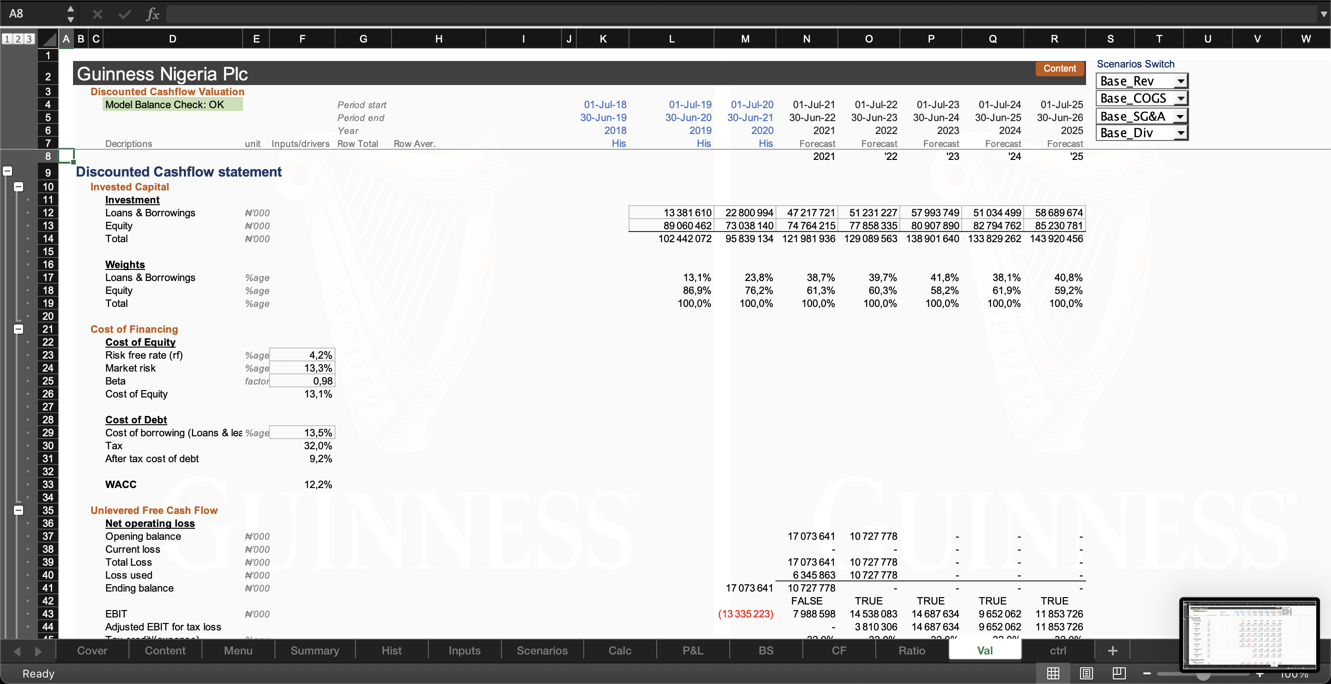This screenshot has width=1331, height=684.
Task: Click the Market risk 13,3% input cell
Action: pos(302,368)
